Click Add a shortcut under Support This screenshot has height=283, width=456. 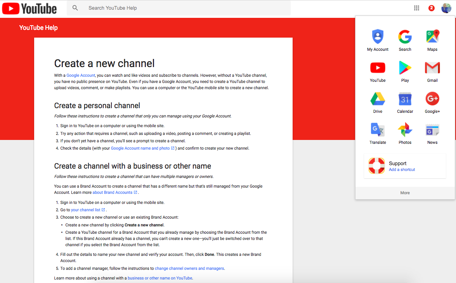click(402, 170)
